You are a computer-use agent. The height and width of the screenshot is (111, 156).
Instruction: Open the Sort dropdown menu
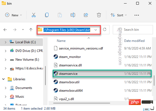click(x=118, y=15)
